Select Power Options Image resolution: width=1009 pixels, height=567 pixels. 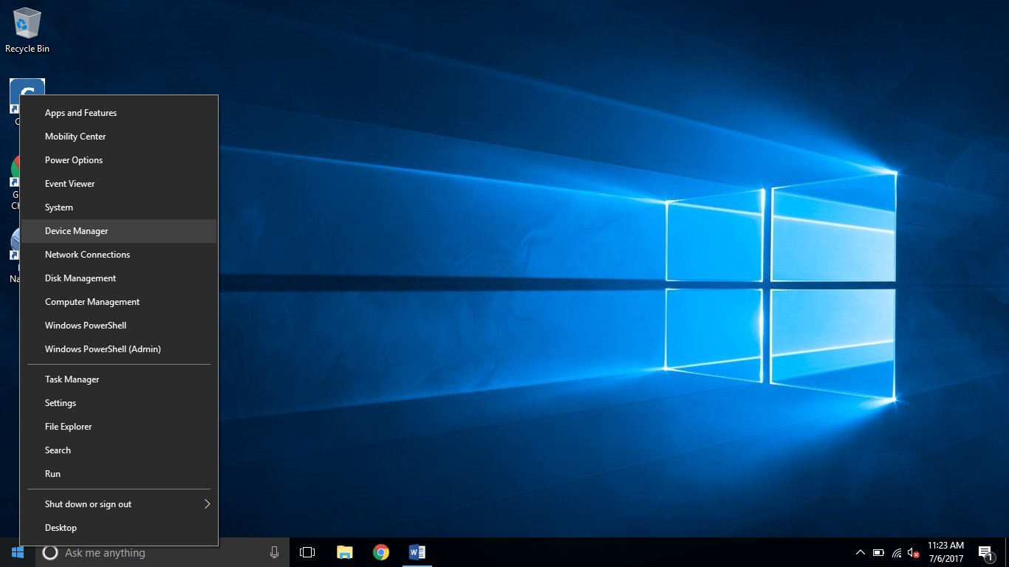[x=119, y=160]
